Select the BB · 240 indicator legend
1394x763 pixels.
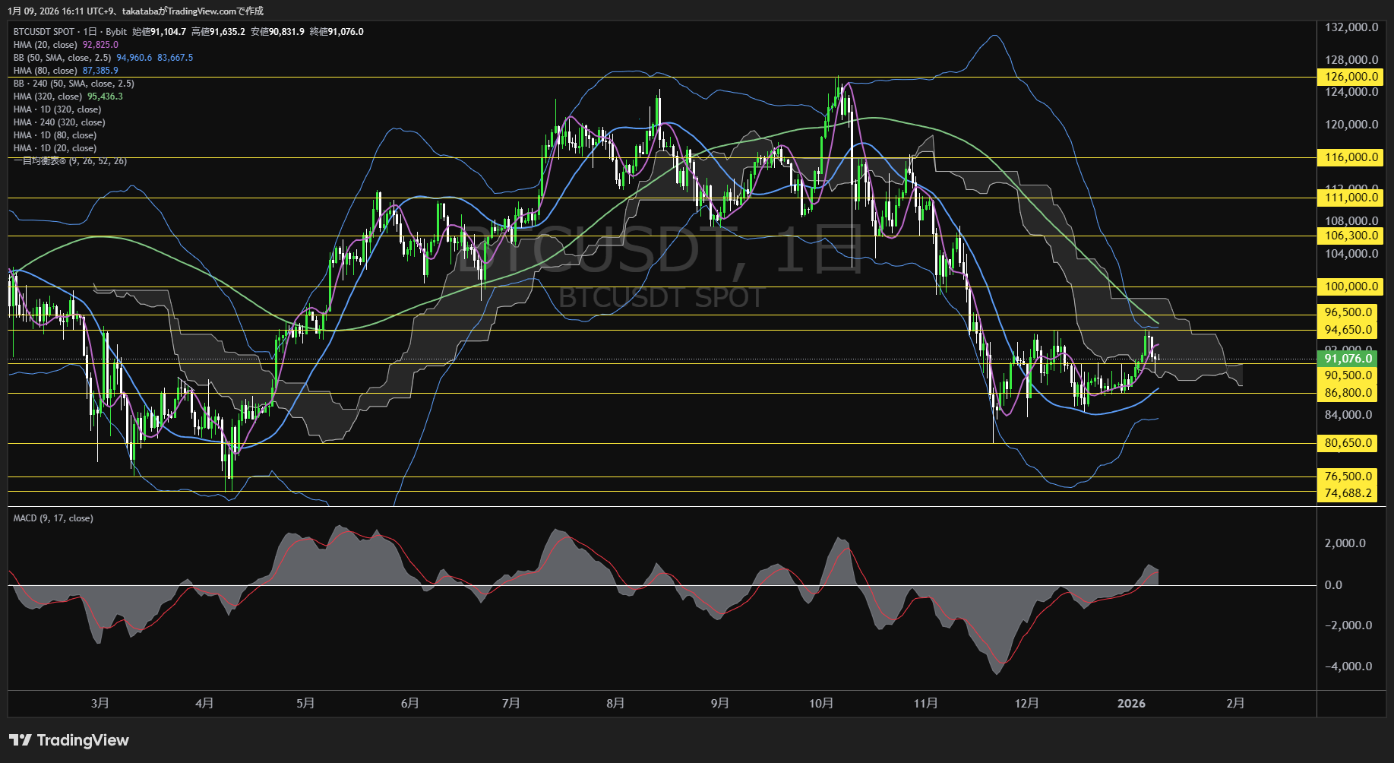[74, 84]
